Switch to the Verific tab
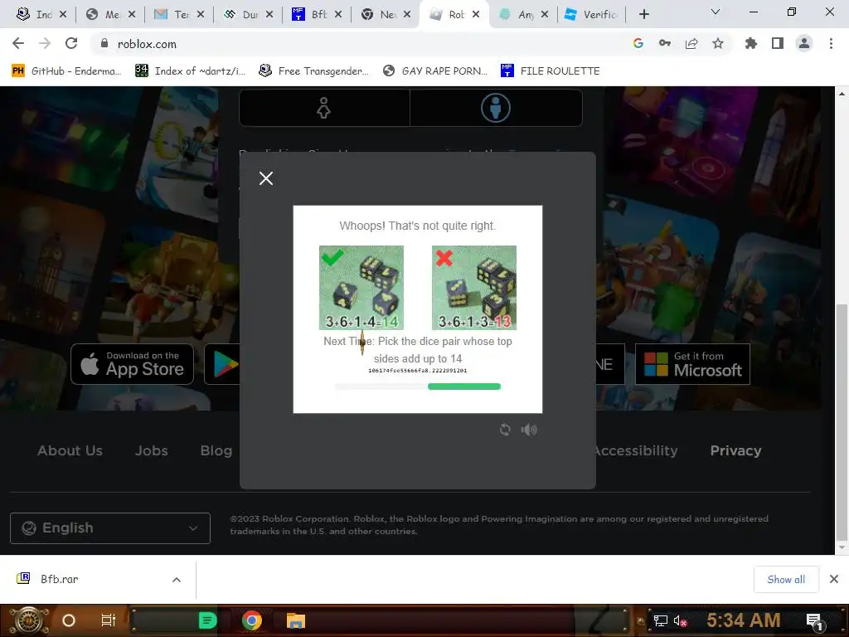The width and height of the screenshot is (849, 637). 591,15
